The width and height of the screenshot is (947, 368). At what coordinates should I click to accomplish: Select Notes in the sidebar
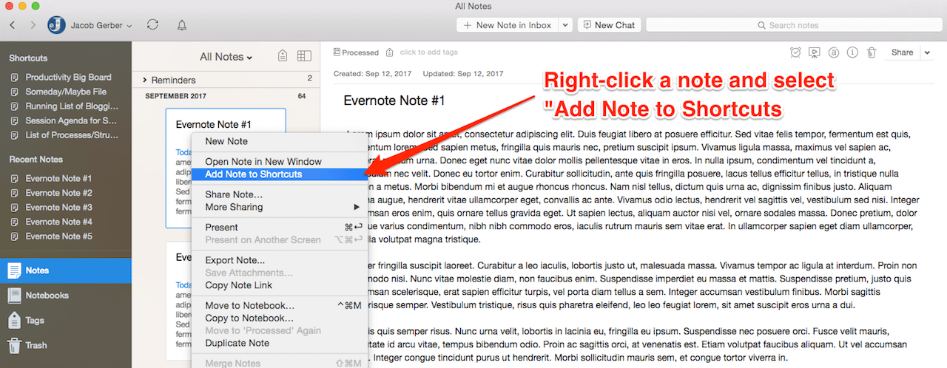(66, 271)
